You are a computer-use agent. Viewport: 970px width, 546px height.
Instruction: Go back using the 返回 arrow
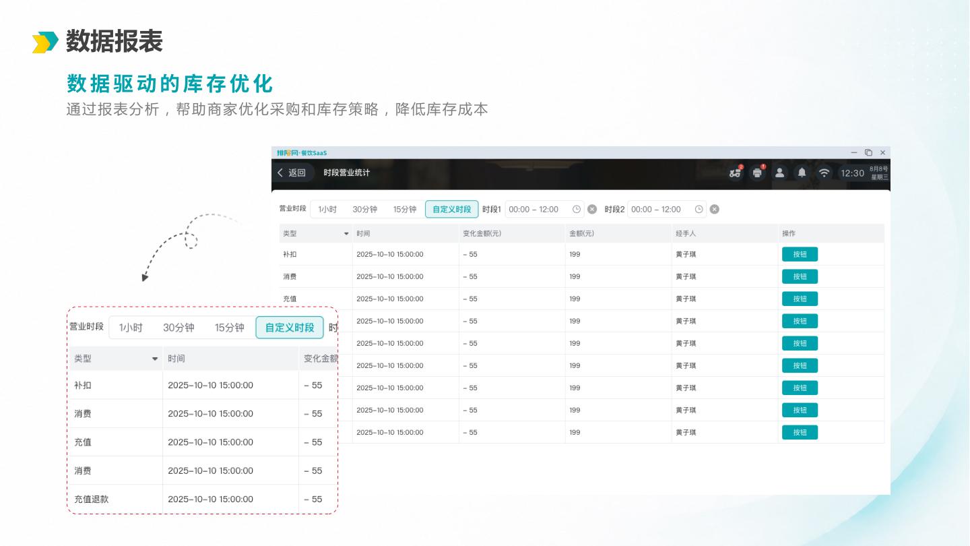281,173
